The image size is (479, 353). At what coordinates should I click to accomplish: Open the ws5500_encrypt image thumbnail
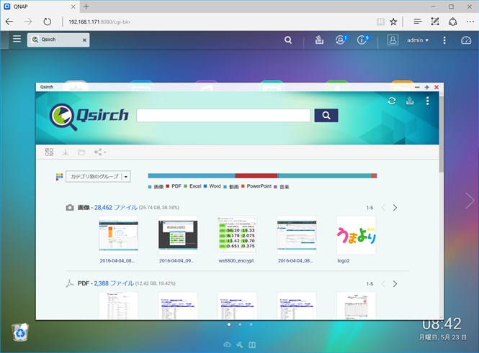[237, 235]
